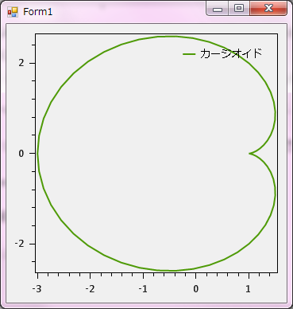This screenshot has height=309, width=293.
Task: Click Y-axis label -2
Action: tap(20, 244)
